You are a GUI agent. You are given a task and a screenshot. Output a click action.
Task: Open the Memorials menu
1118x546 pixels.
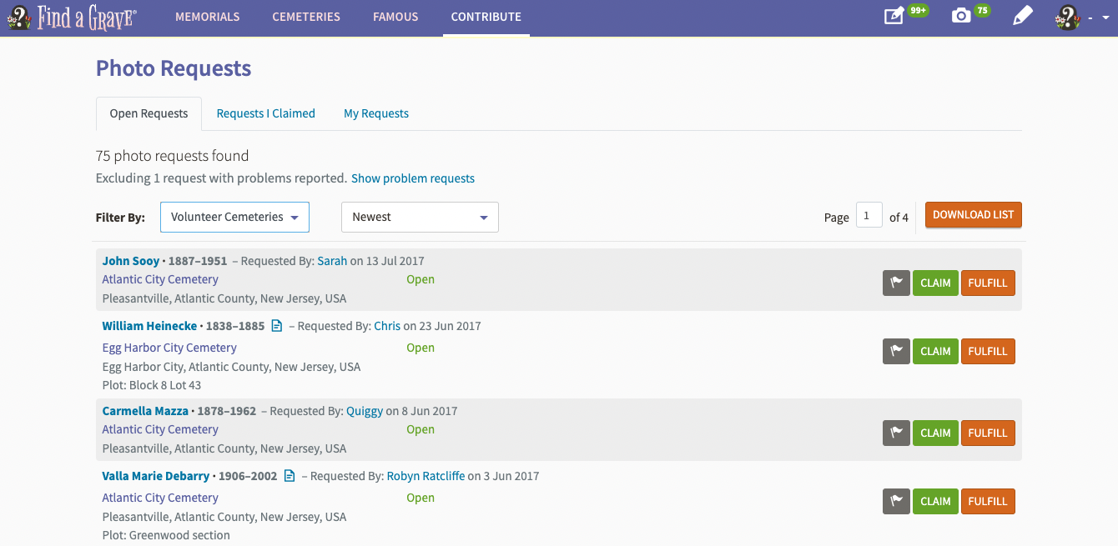point(207,17)
